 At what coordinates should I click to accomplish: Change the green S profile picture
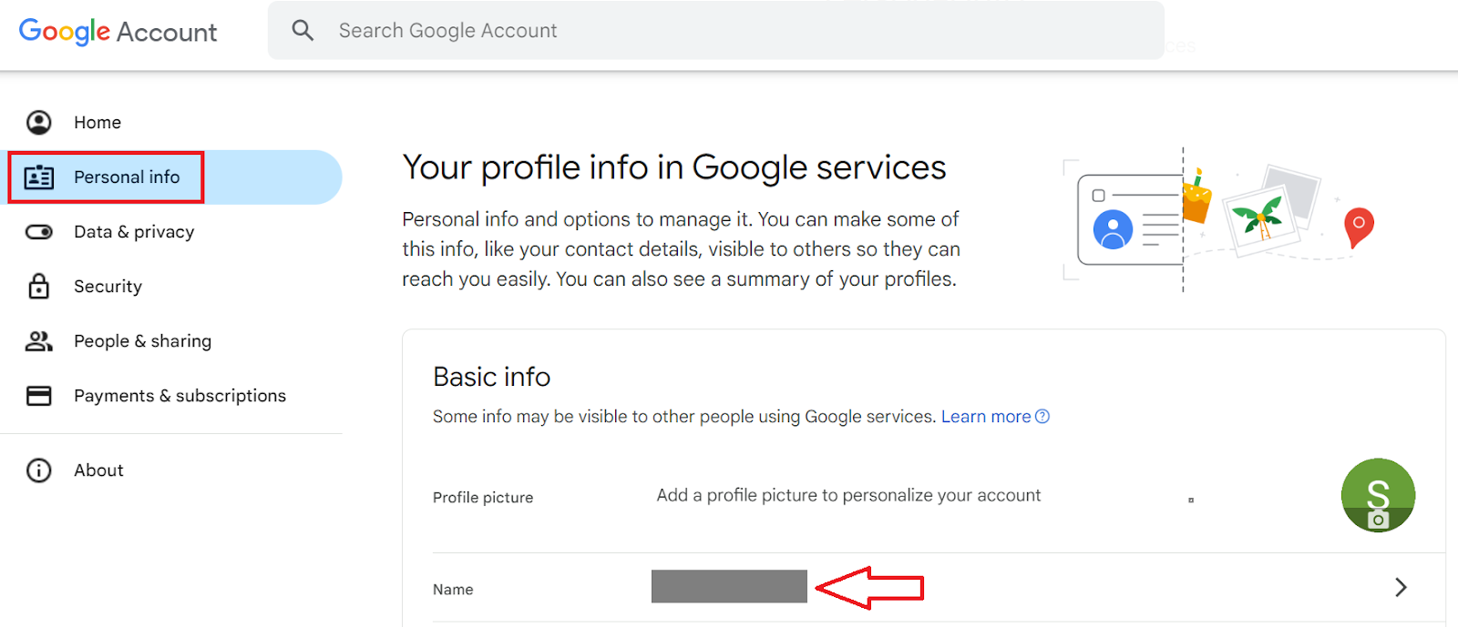click(1378, 495)
